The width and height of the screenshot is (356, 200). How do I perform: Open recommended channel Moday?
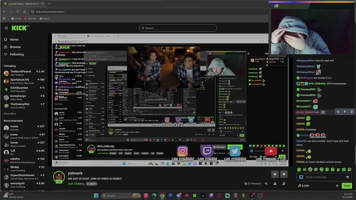click(24, 169)
